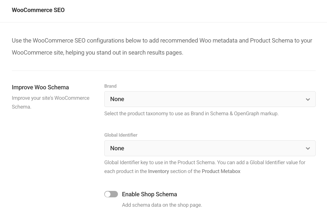Click the Brand field label

pos(110,86)
